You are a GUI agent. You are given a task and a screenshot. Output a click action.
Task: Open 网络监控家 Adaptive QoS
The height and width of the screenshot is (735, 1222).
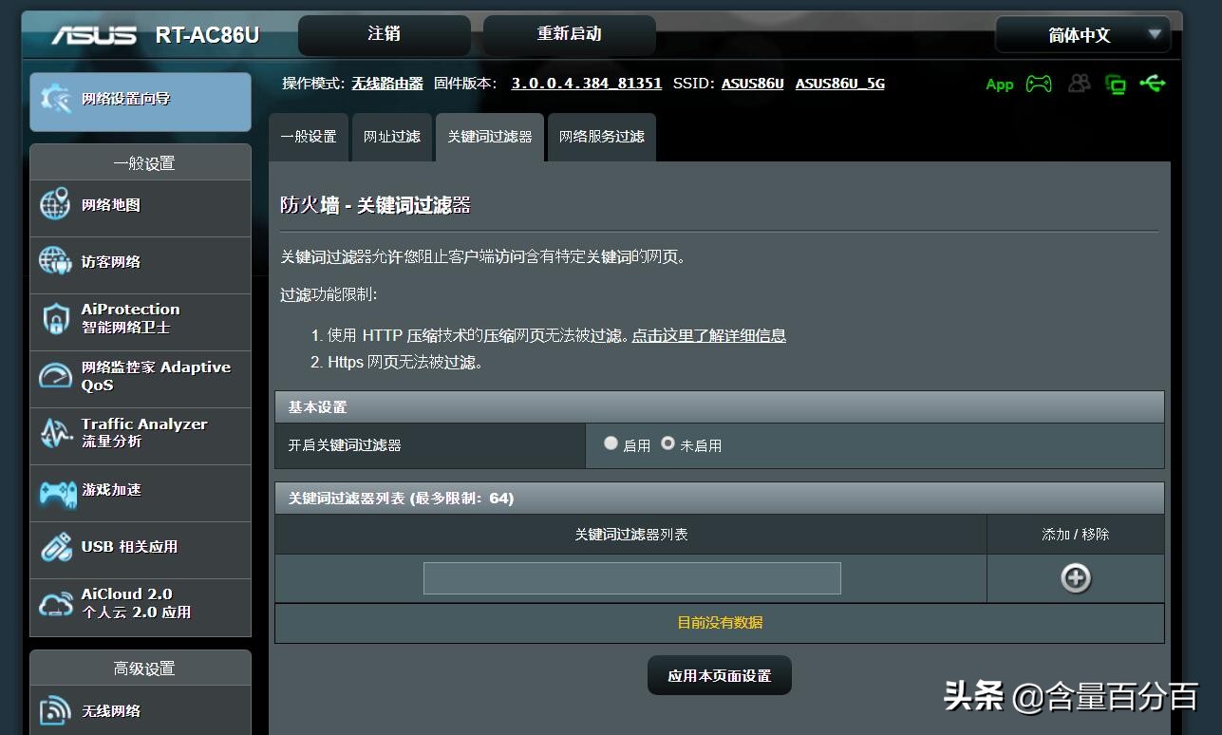[133, 377]
